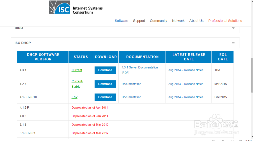Image resolution: width=253 pixels, height=141 pixels.
Task: Click 'Deprecated as of Mar 2010' text
Action: (90, 125)
